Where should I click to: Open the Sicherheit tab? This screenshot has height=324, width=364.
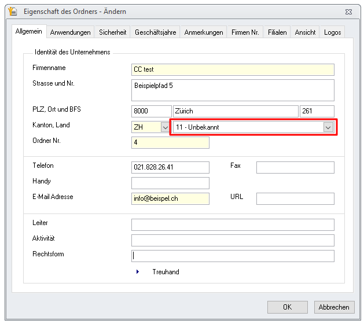pos(112,33)
